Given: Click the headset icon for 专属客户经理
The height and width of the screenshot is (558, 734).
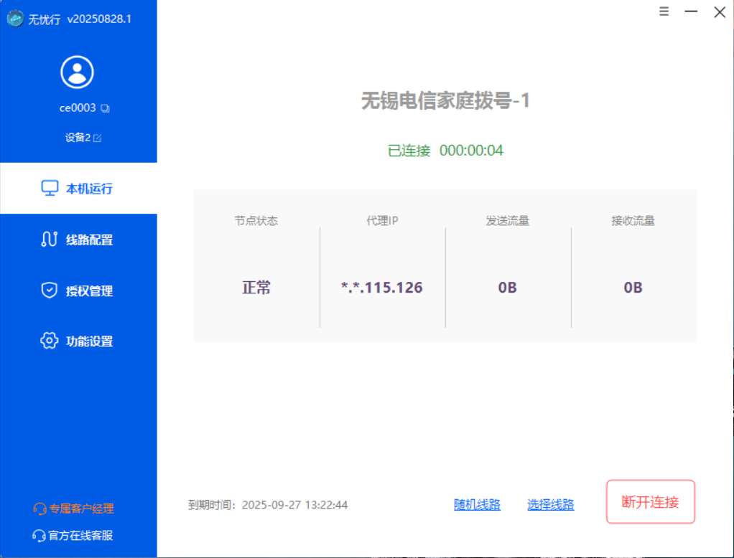Looking at the screenshot, I should pos(40,509).
